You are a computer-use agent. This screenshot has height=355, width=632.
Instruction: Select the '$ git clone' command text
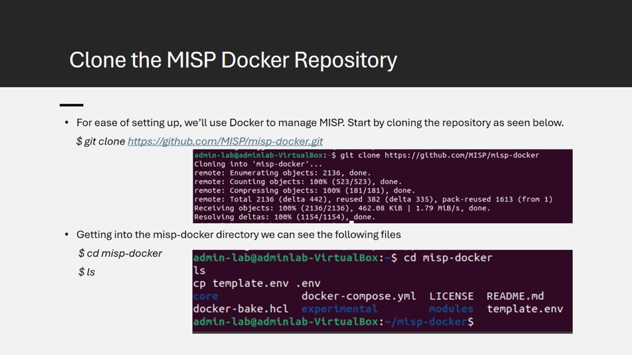pyautogui.click(x=101, y=142)
